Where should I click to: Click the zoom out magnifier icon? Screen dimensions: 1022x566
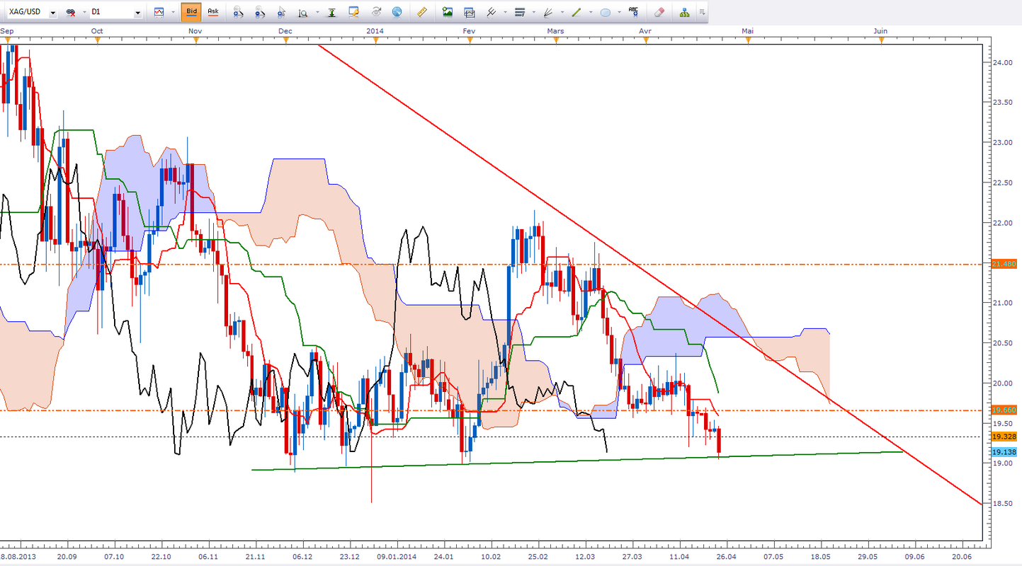pyautogui.click(x=260, y=12)
